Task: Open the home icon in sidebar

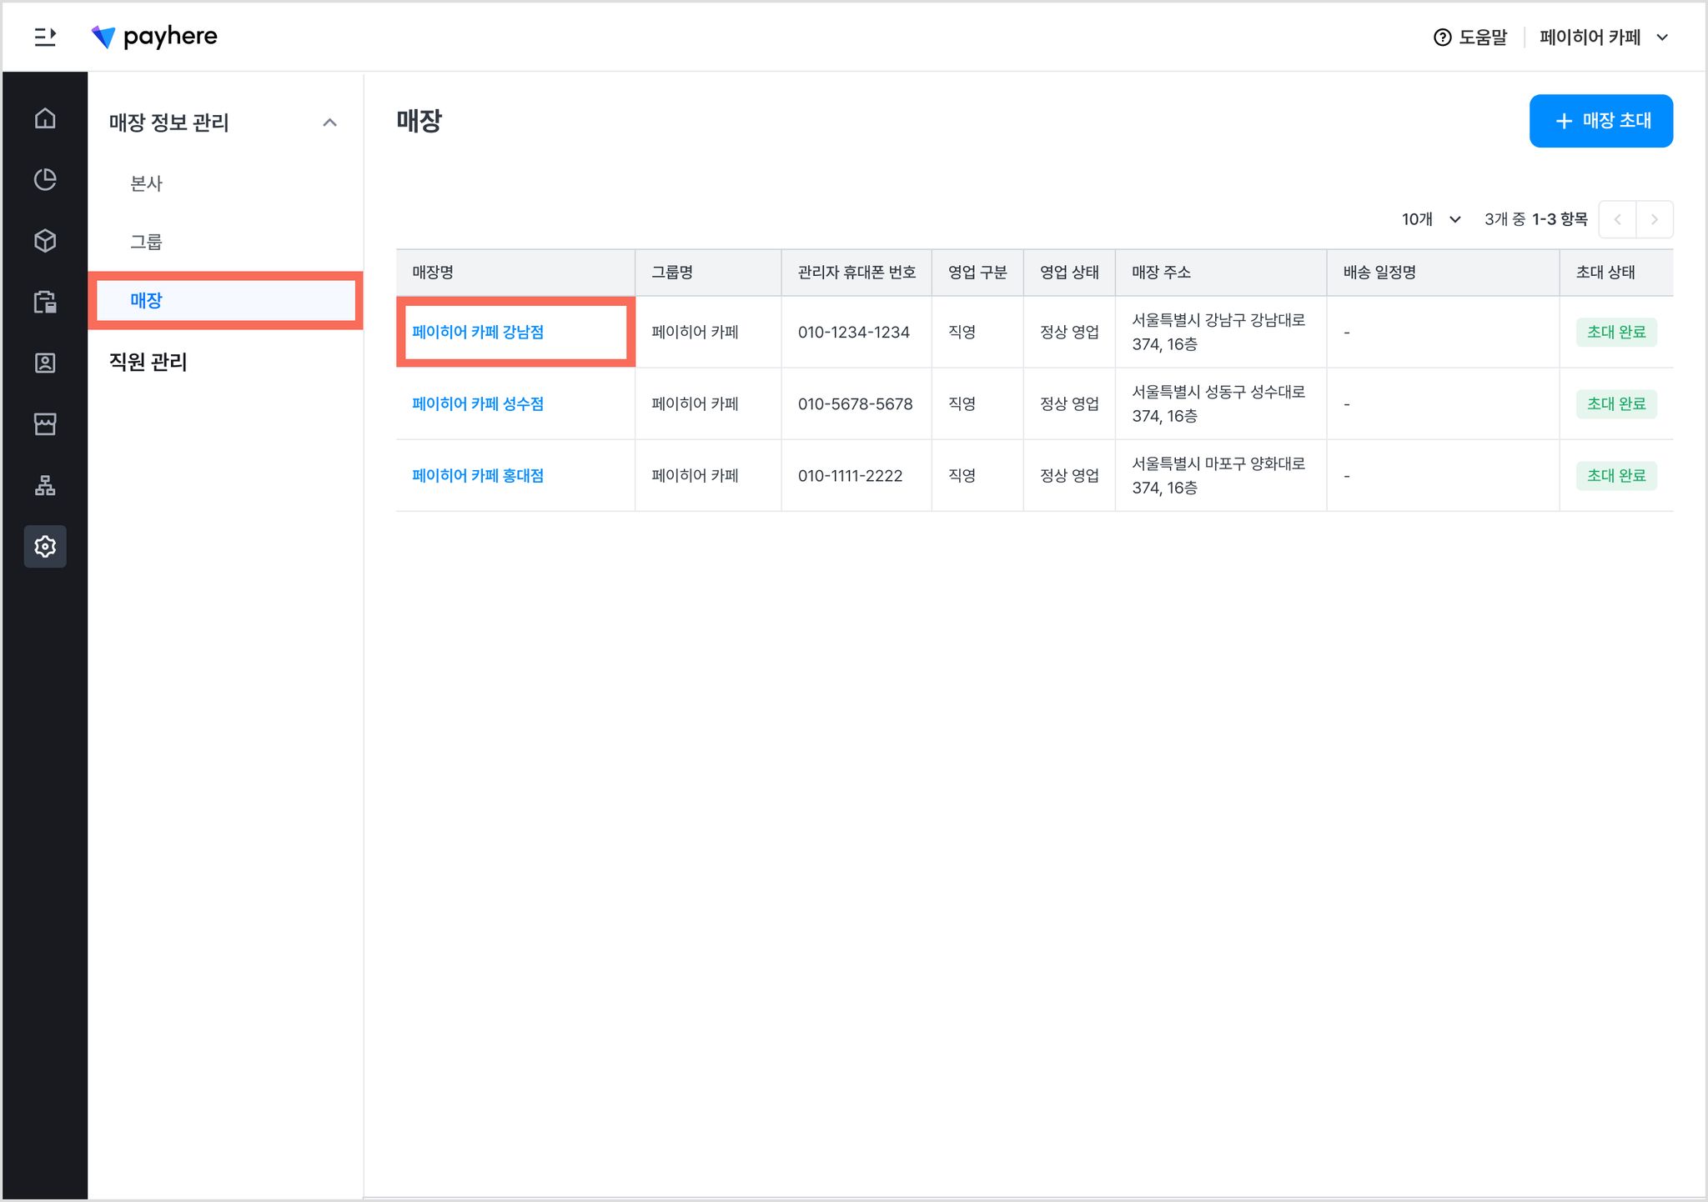Action: (45, 118)
